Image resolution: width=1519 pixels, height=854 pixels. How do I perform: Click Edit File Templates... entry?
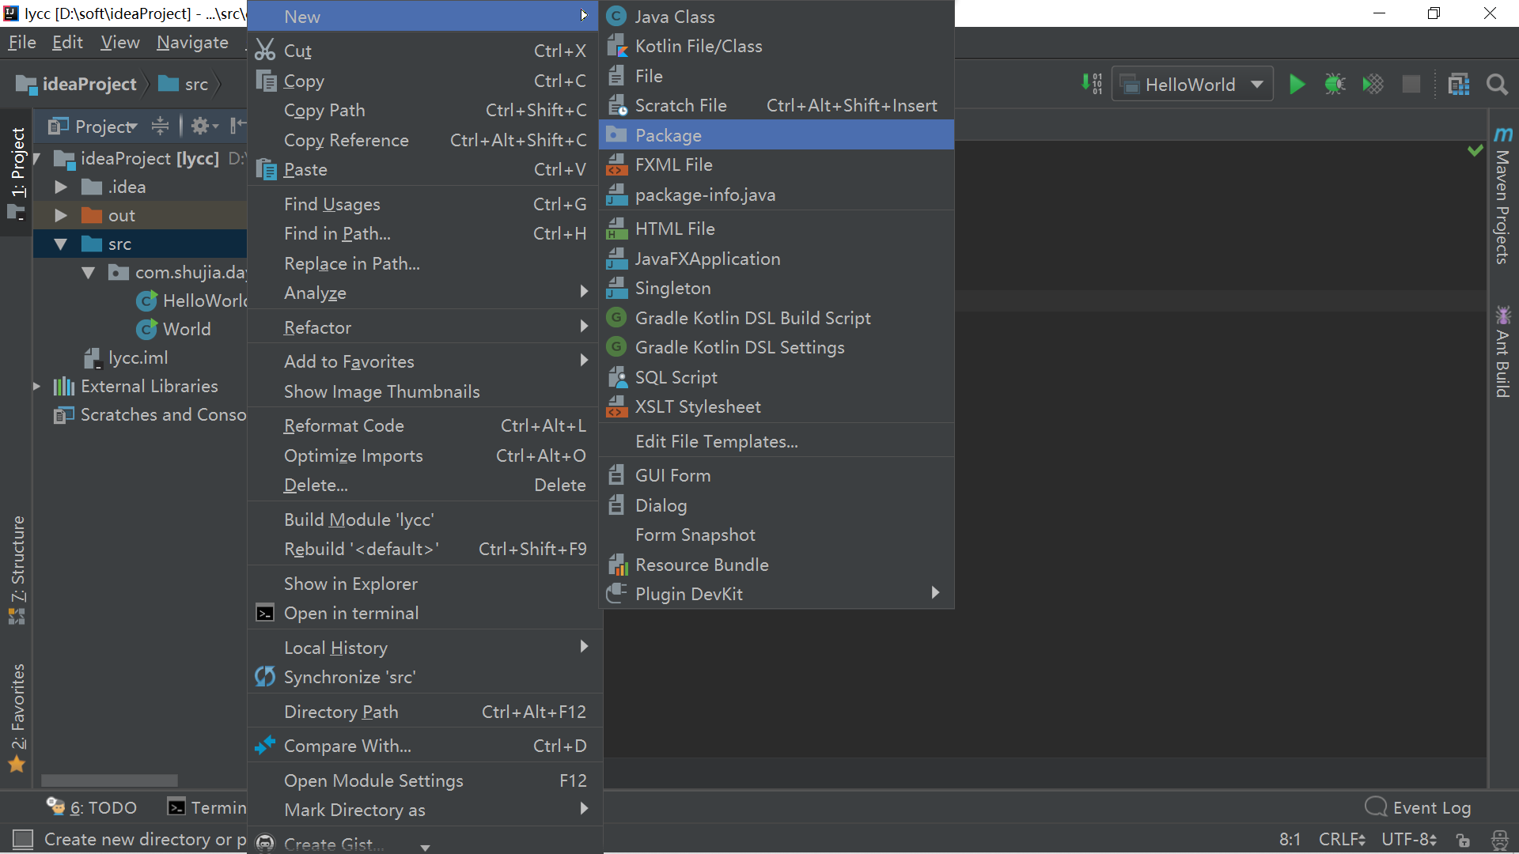pyautogui.click(x=716, y=441)
